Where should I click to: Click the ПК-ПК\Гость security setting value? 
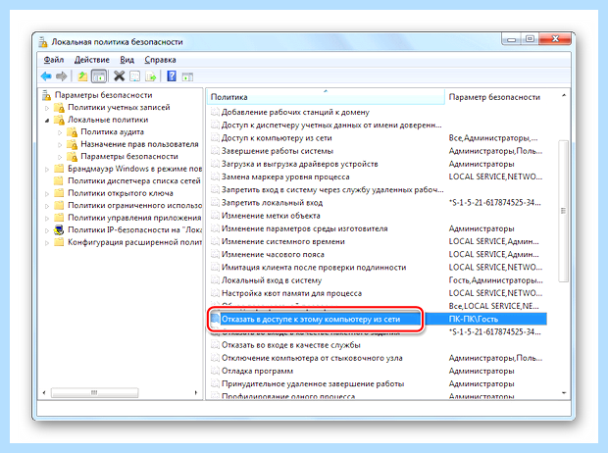[473, 320]
